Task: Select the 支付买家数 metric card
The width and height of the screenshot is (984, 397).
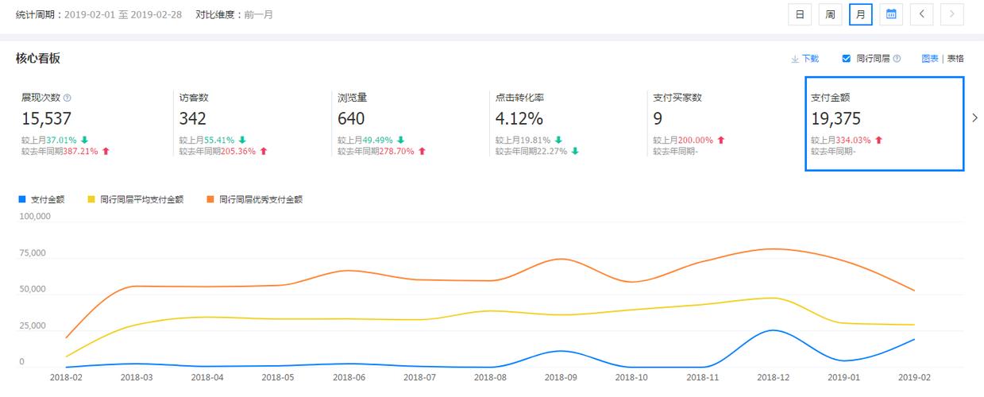Action: (x=723, y=123)
